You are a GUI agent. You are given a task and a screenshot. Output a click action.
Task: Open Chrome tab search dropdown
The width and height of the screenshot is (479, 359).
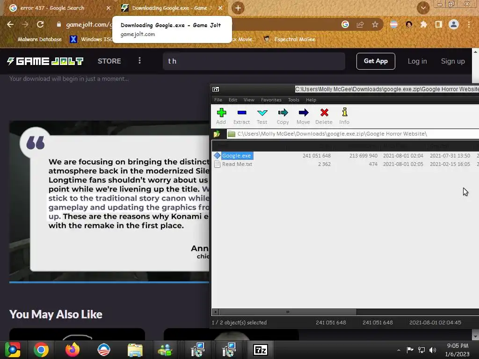423,8
